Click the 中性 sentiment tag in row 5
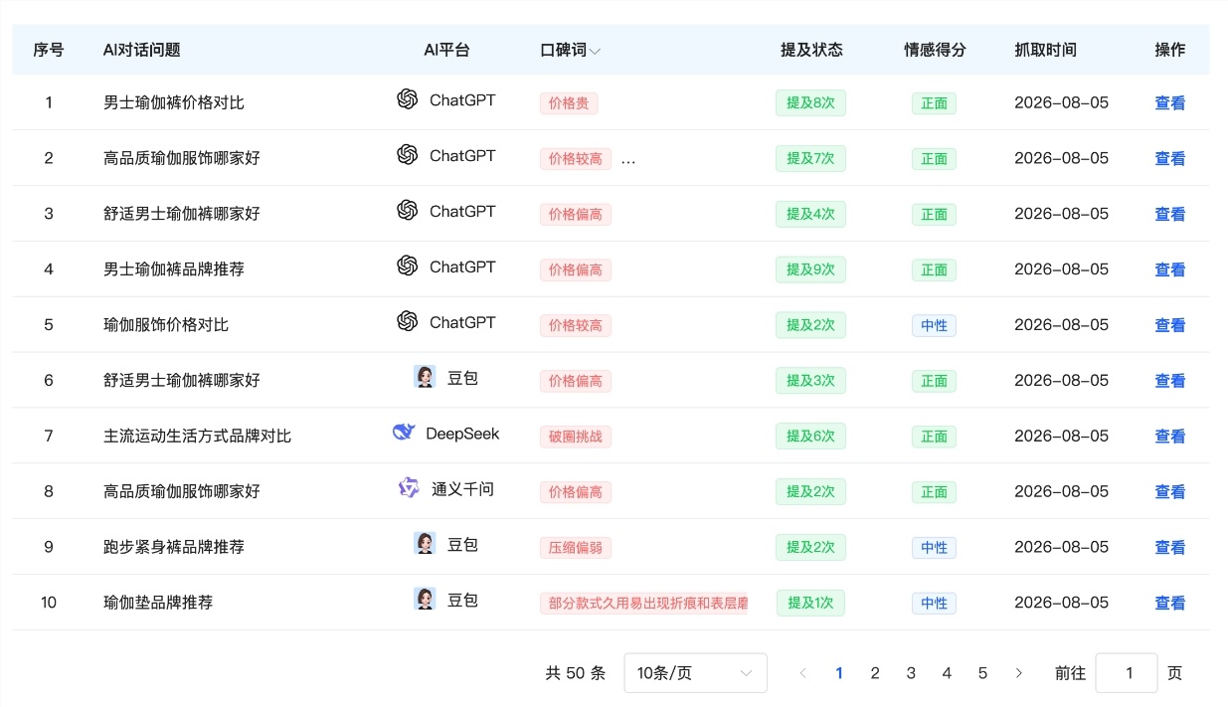This screenshot has height=707, width=1228. pyautogui.click(x=934, y=325)
